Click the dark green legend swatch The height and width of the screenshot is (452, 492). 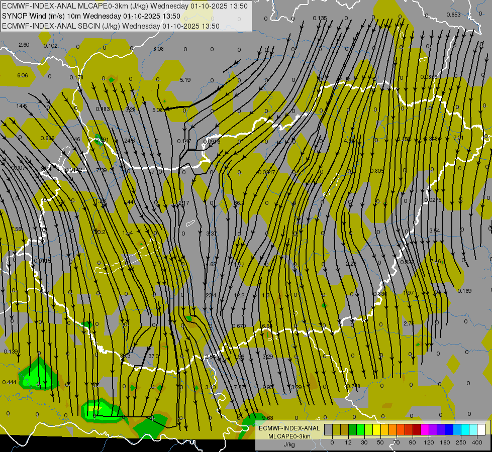[x=353, y=429]
